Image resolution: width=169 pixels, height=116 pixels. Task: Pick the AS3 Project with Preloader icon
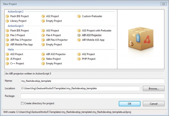79,30
